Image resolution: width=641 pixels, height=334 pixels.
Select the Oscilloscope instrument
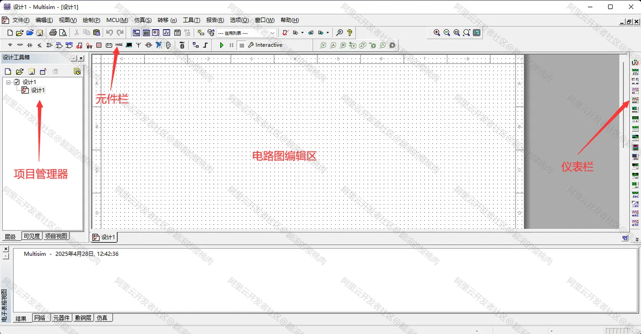pyautogui.click(x=635, y=90)
